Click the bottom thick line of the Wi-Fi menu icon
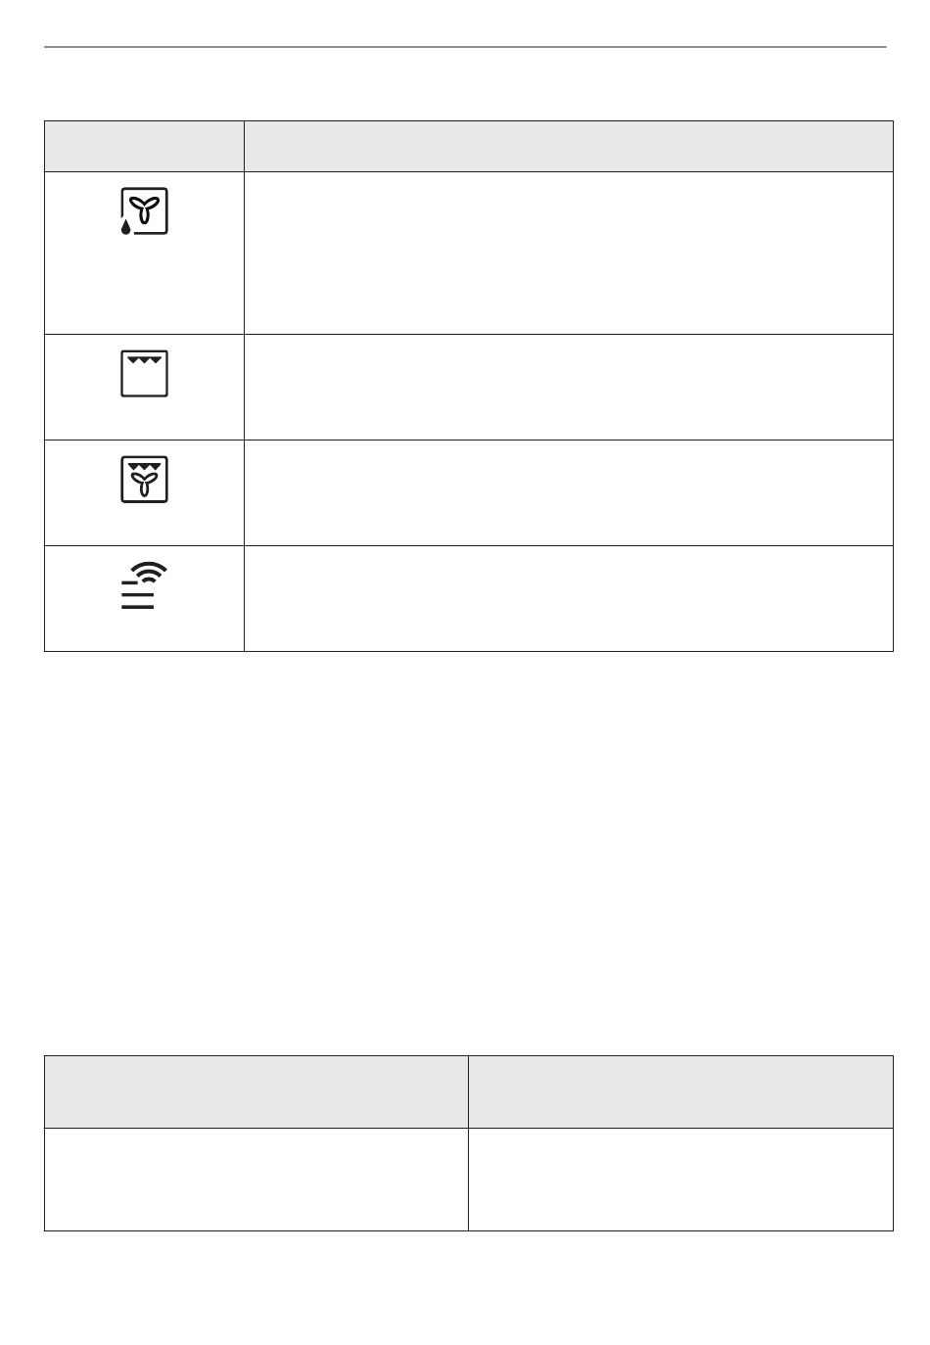Screen dimensions: 930x1345 tap(138, 607)
